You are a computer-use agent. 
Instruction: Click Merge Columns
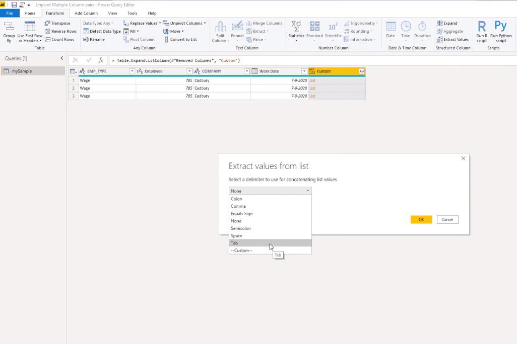point(264,23)
